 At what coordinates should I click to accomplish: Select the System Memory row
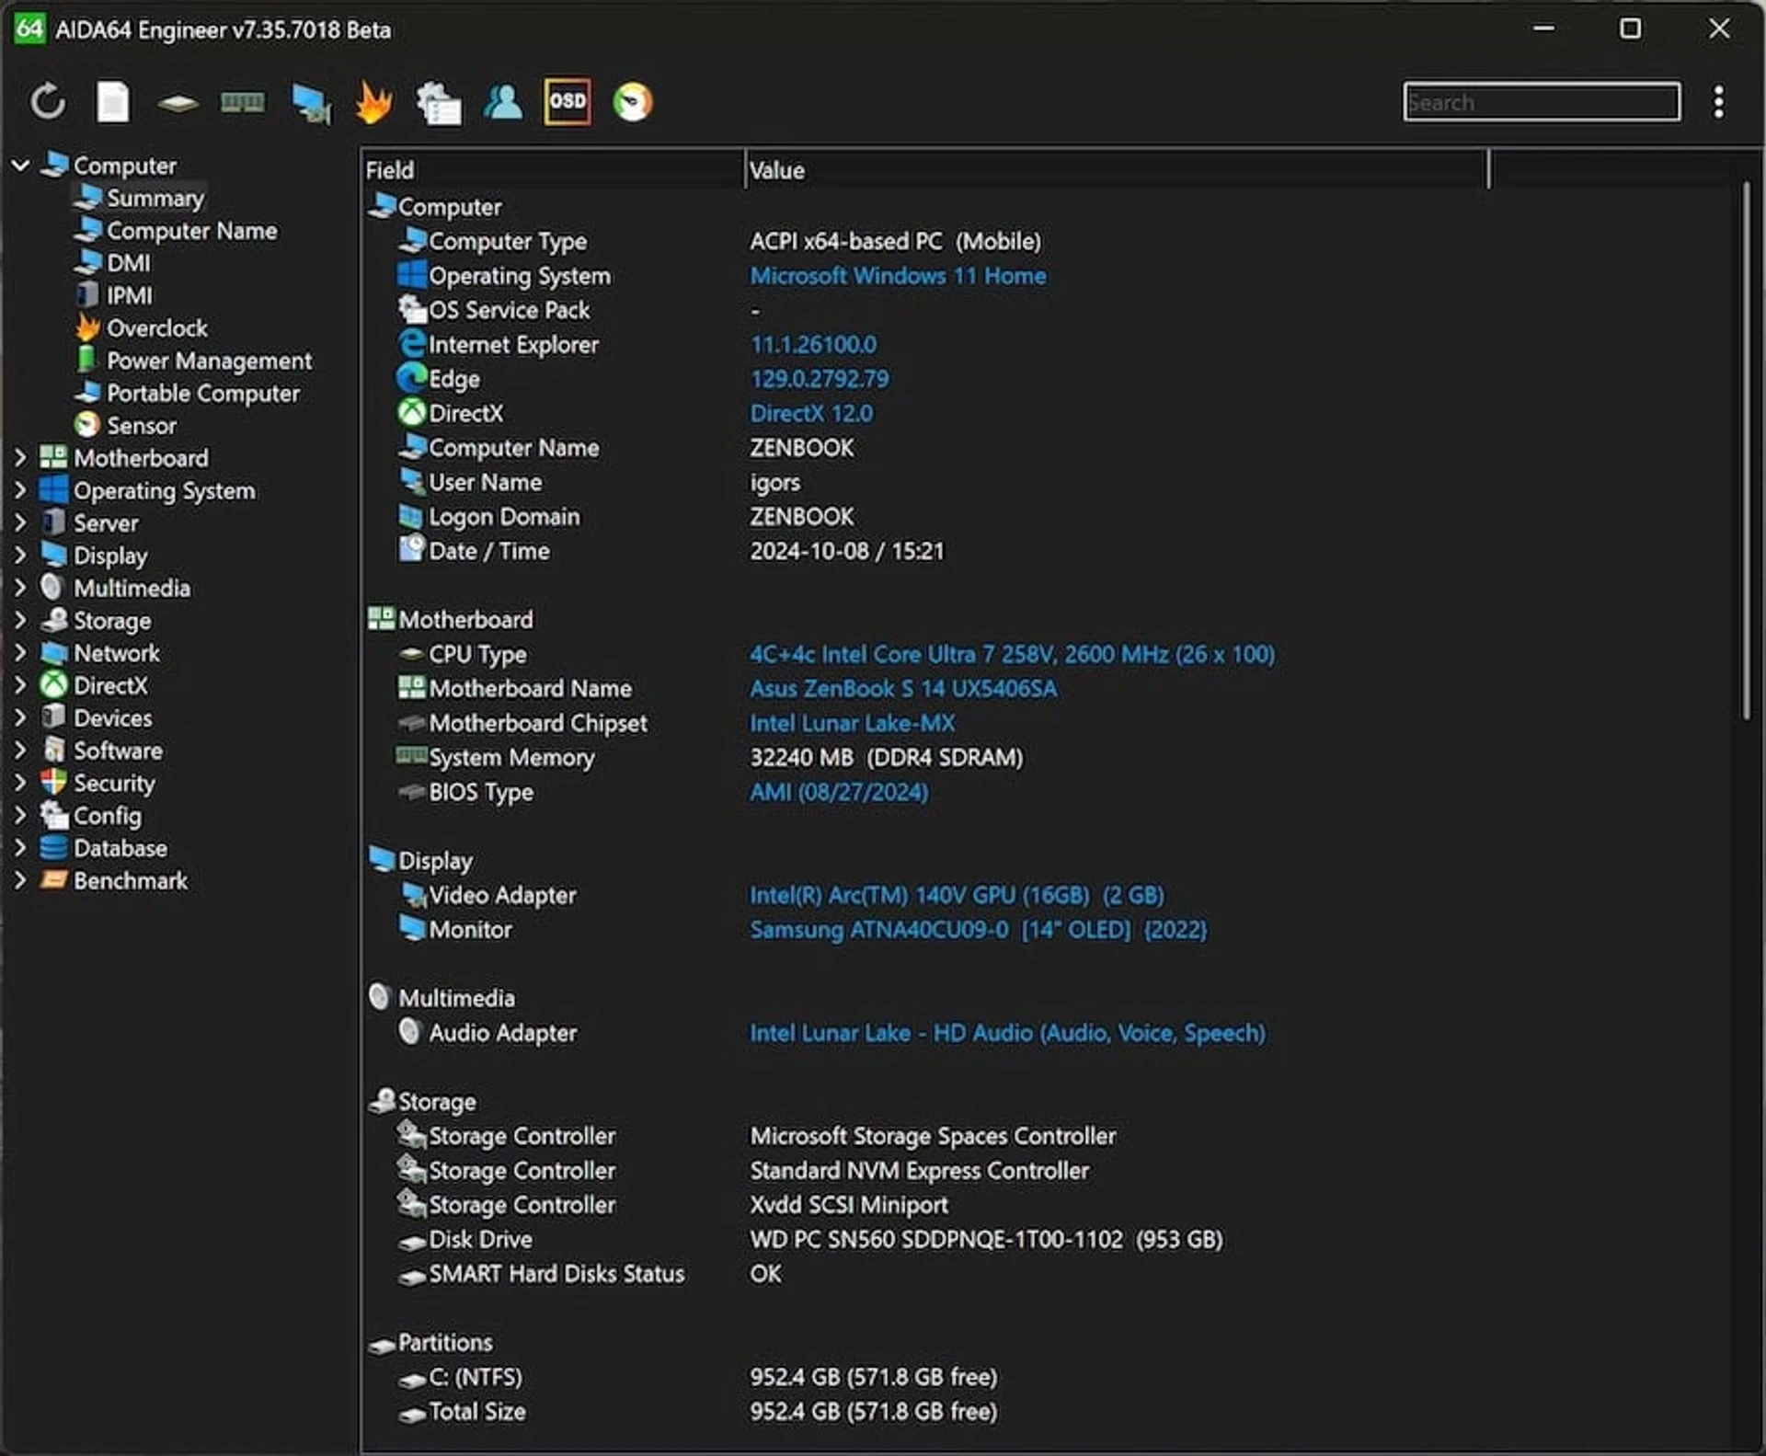click(1049, 758)
